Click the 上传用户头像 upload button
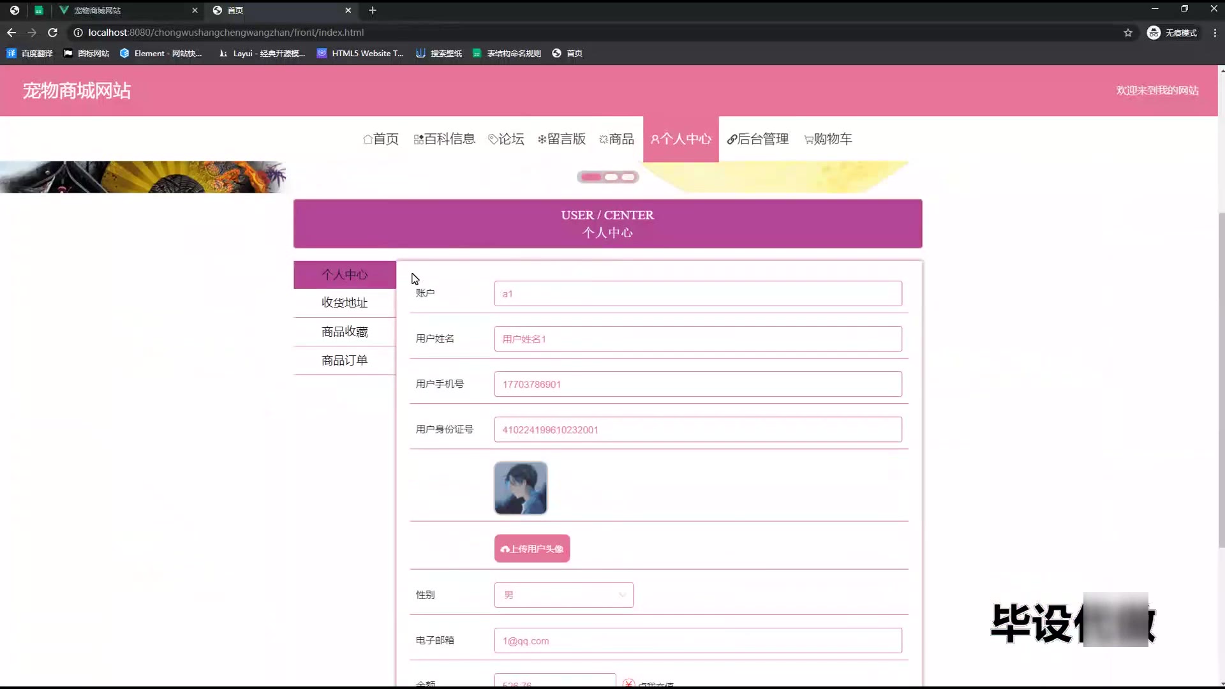Image resolution: width=1225 pixels, height=689 pixels. click(x=531, y=549)
